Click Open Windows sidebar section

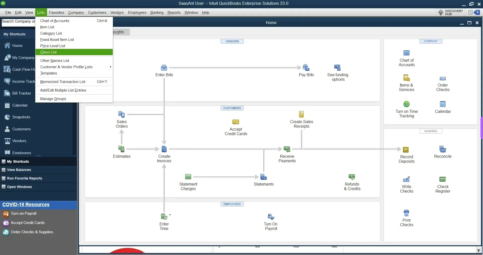(x=38, y=187)
